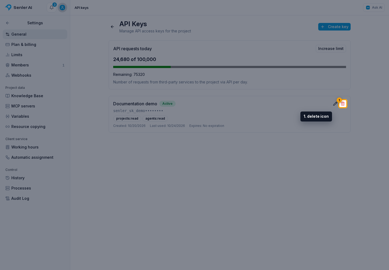
Task: Click the Senler AI logo
Action: point(19,8)
